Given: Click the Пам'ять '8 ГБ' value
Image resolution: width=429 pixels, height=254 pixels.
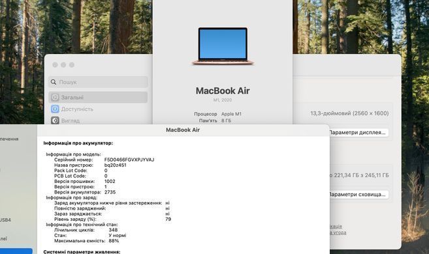Looking at the screenshot, I should [227, 120].
